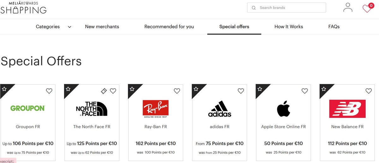Toggle the heart on Ray-Ban FR card
This screenshot has height=163, width=379.
[x=177, y=91]
